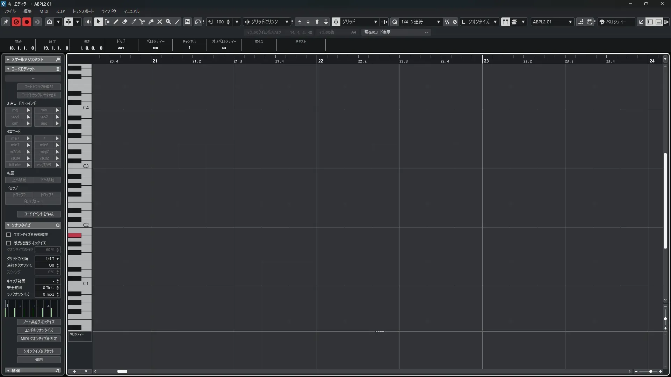Select the Glue tool
The image size is (671, 377).
tap(151, 22)
